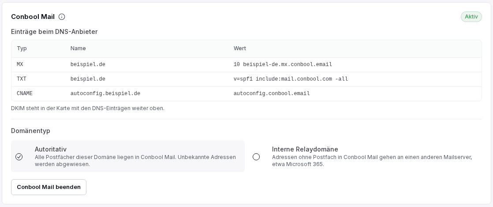Click the Autoritativ description text

(135, 160)
